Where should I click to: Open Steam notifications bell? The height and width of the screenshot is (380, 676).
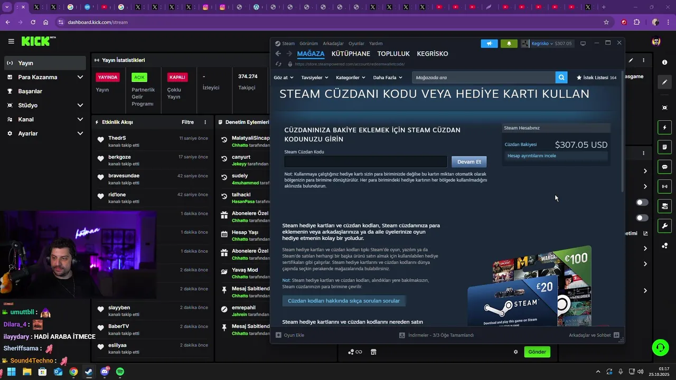coord(509,43)
